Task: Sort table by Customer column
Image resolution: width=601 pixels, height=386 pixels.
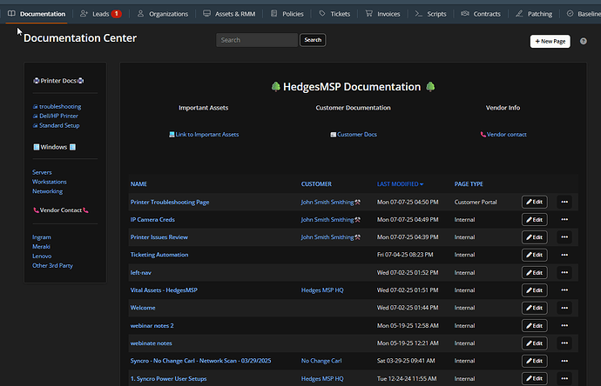Action: click(x=316, y=184)
